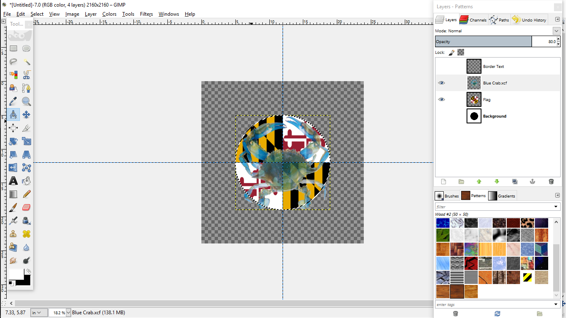The width and height of the screenshot is (566, 318).
Task: Switch to the Gradients tab
Action: tap(502, 196)
